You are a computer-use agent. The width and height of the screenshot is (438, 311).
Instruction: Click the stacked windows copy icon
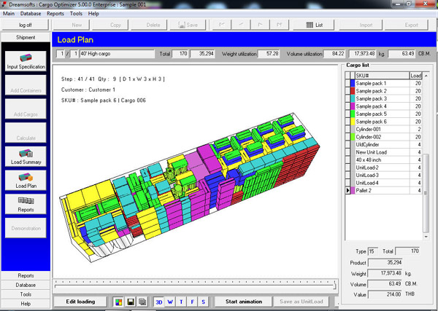(142, 302)
